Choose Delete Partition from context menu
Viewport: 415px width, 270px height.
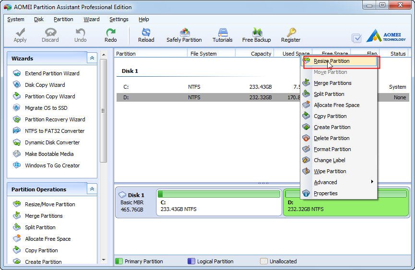(x=339, y=138)
